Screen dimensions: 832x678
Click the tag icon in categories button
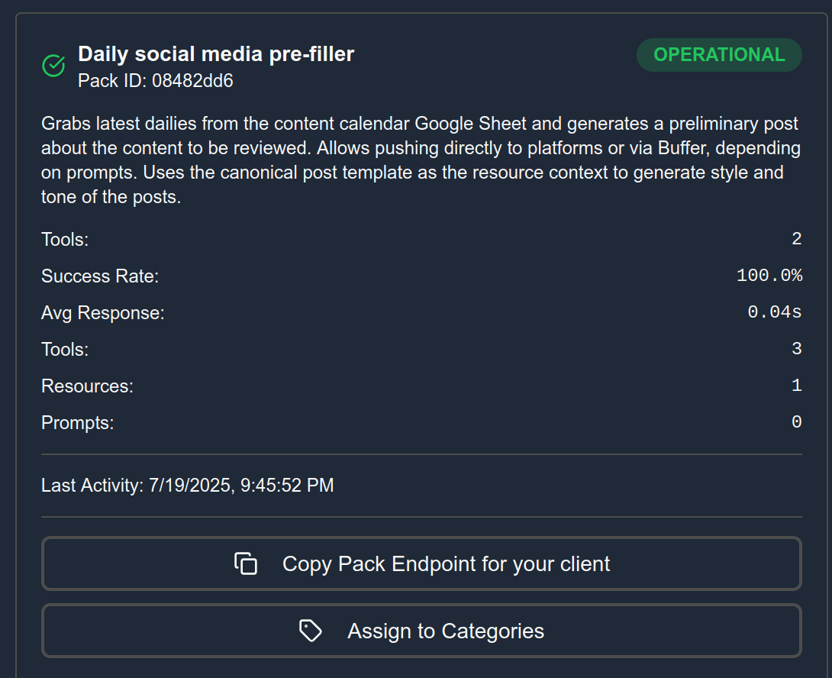click(x=311, y=631)
